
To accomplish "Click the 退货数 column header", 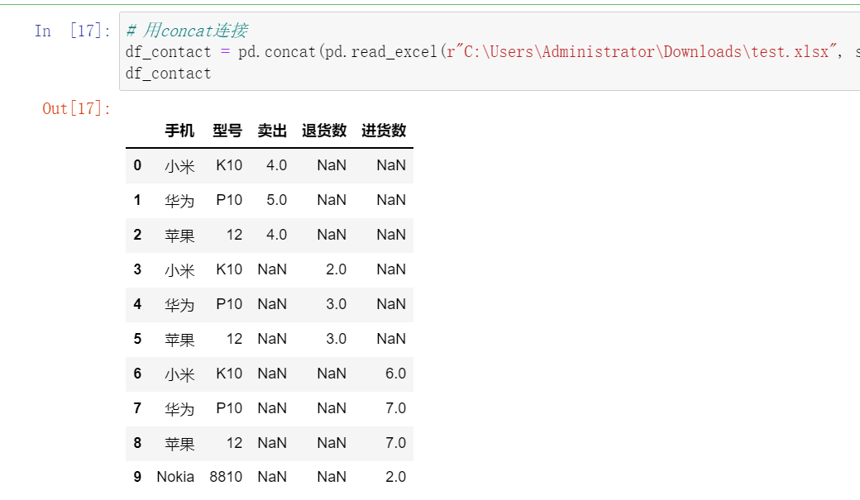I will [324, 131].
